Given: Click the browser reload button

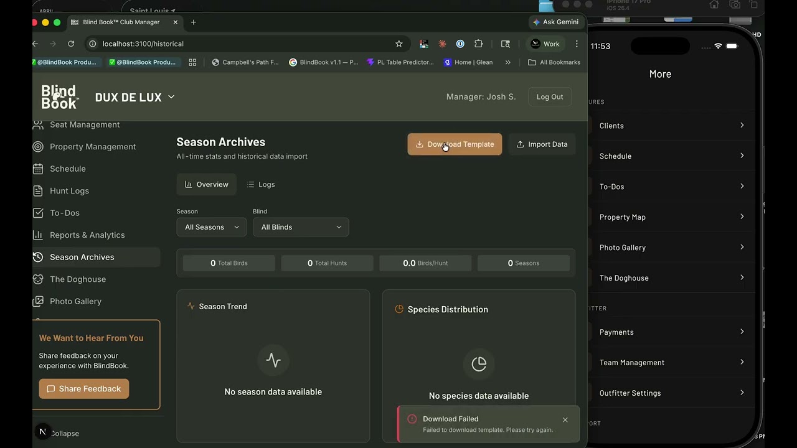Looking at the screenshot, I should (71, 44).
